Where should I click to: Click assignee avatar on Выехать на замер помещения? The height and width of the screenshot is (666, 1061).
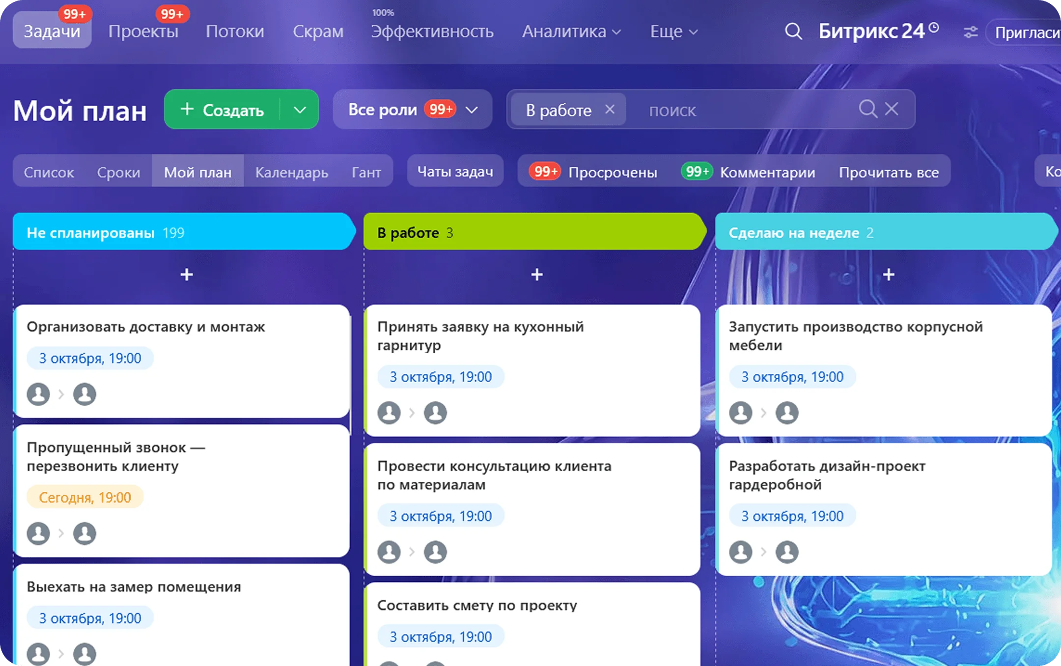click(x=84, y=654)
